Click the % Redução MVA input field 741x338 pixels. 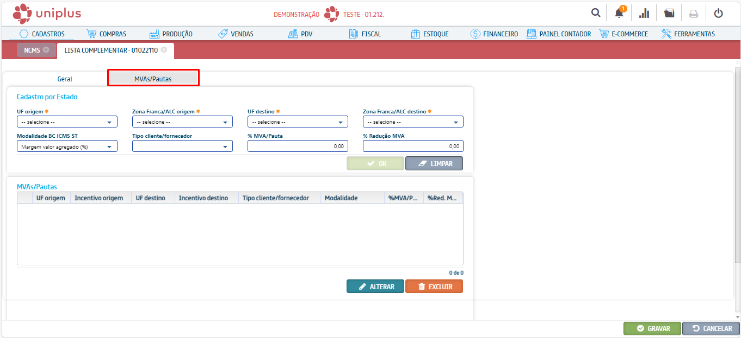pyautogui.click(x=413, y=146)
